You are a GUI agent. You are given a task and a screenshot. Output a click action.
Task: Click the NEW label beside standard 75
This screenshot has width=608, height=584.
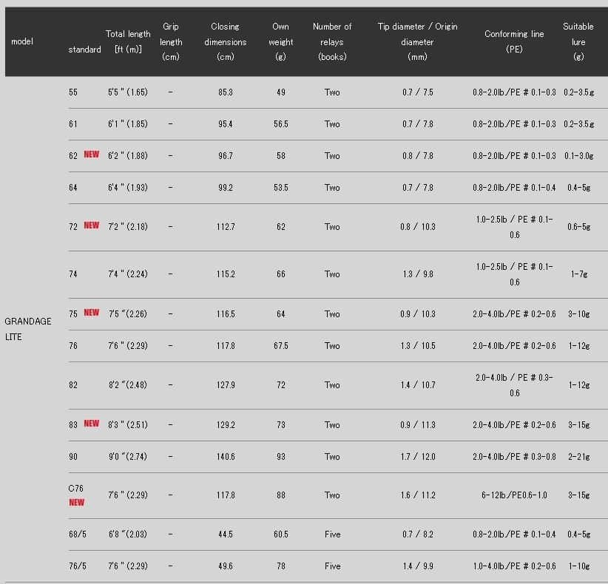(92, 313)
